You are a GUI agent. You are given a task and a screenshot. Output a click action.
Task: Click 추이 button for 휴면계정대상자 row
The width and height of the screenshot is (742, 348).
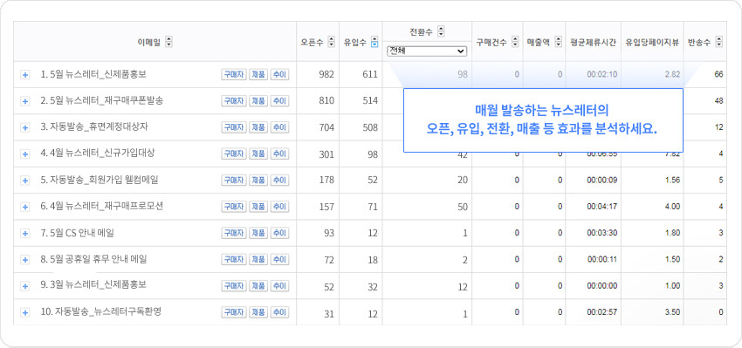tap(279, 127)
